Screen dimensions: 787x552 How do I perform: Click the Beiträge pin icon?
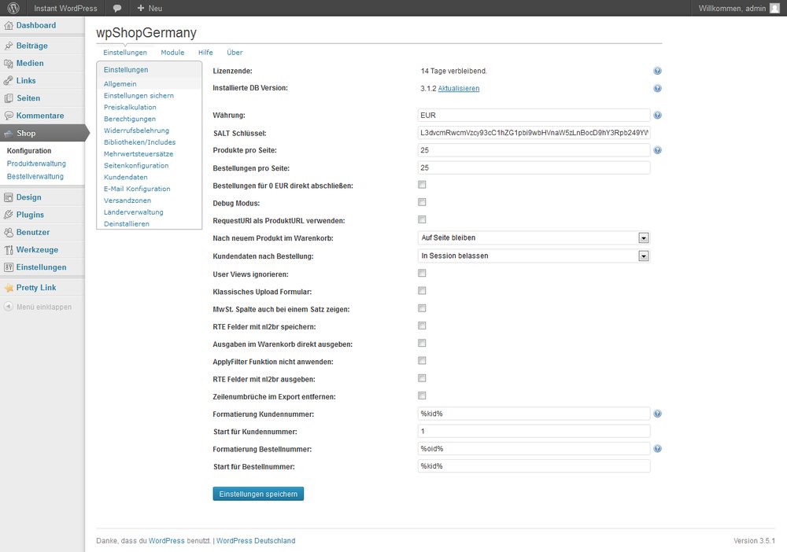click(x=9, y=46)
